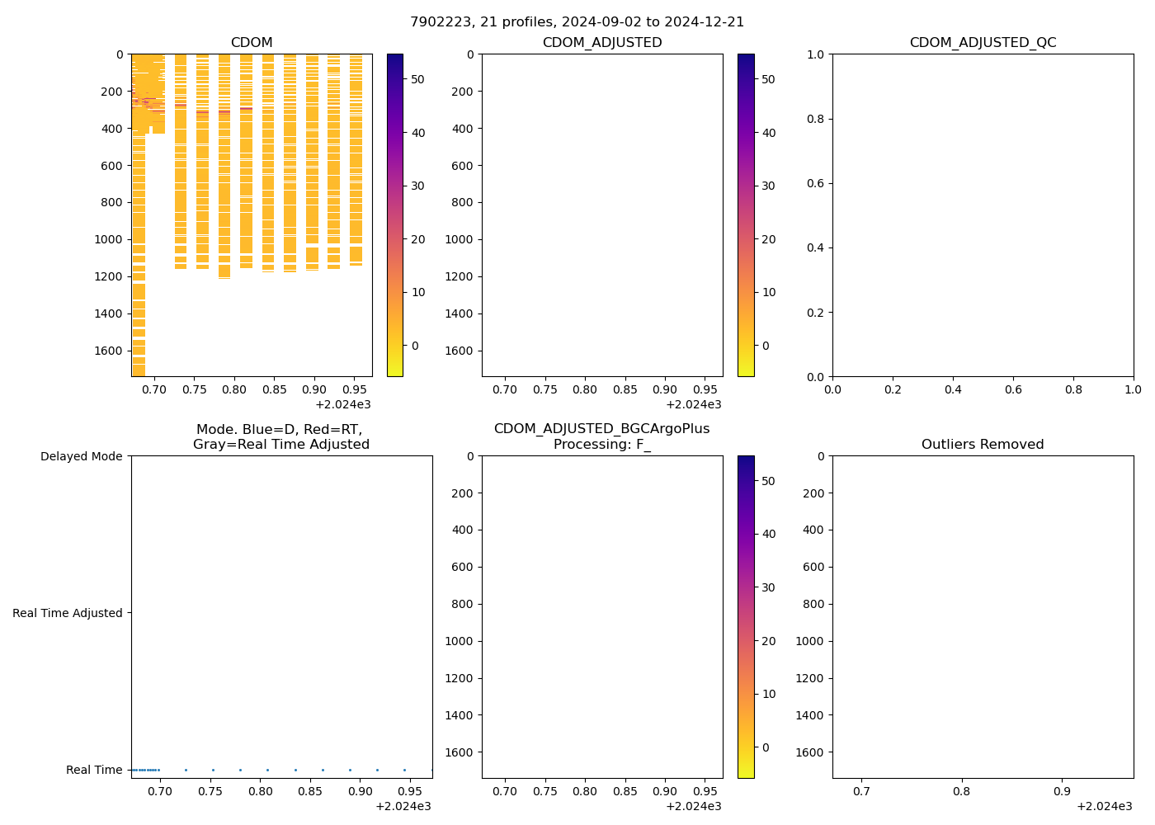Click the Real Time data point near 0.95
The width and height of the screenshot is (1155, 825).
404,770
